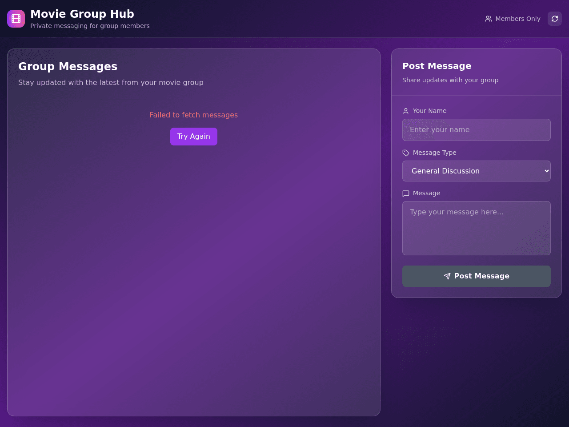The height and width of the screenshot is (427, 569).
Task: Click into the Type your message textarea
Action: point(477,228)
